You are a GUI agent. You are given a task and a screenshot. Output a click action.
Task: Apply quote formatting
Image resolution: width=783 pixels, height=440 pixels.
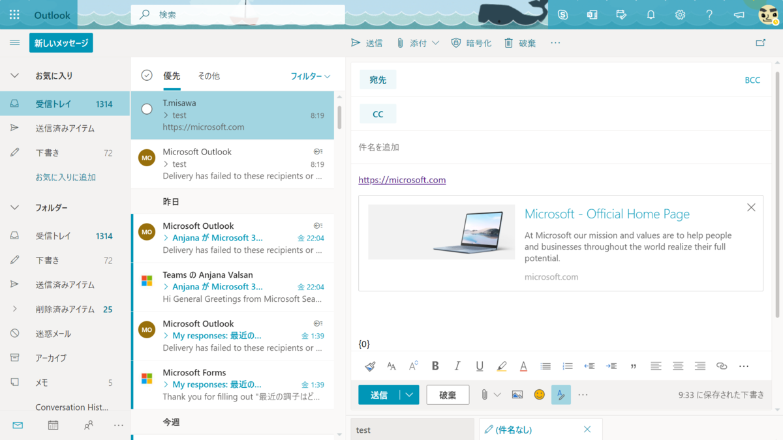[x=634, y=367]
